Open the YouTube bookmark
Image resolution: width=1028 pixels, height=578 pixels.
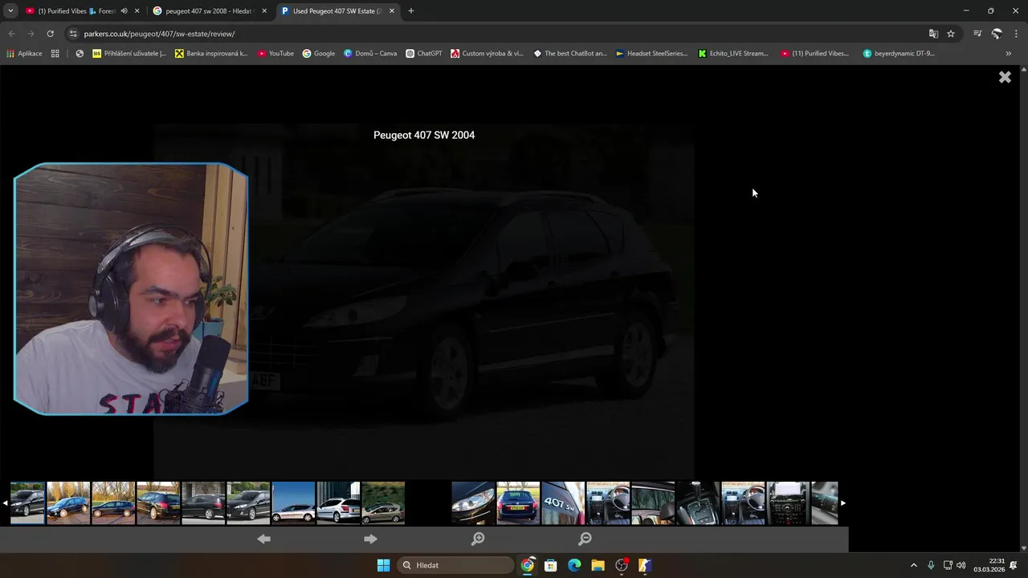(275, 54)
